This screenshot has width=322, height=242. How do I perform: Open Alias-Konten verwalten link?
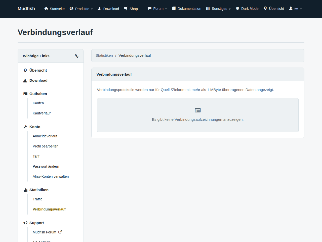click(51, 176)
